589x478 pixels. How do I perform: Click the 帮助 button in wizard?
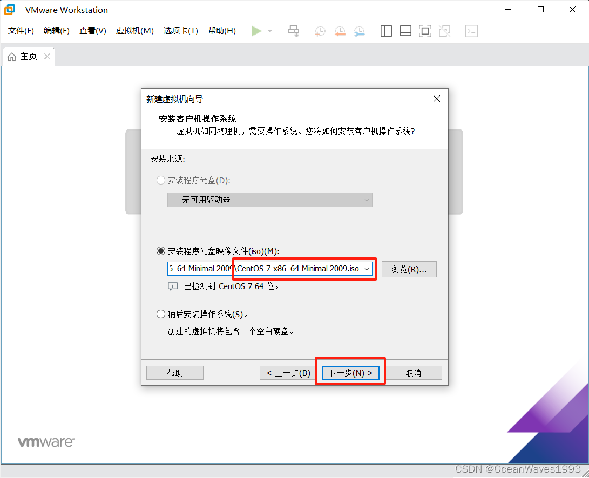tap(175, 373)
